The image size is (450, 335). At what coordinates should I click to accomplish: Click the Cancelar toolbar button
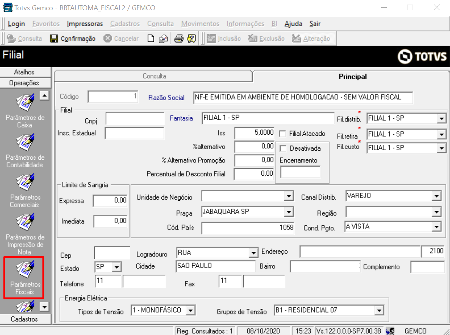(x=121, y=39)
